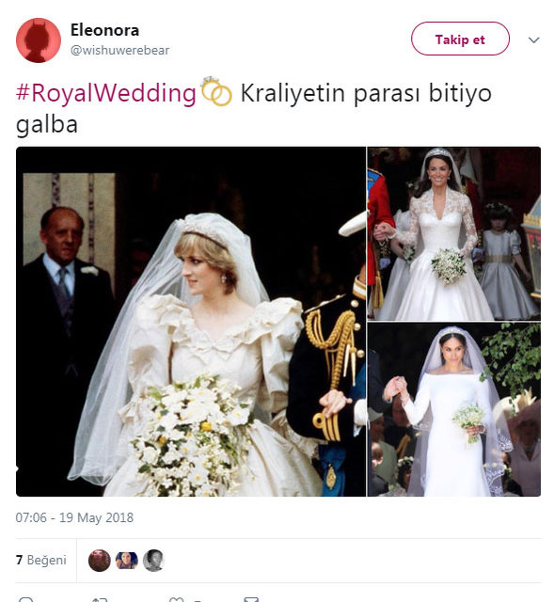Expand the tweet options chevron menu
This screenshot has height=602, width=554.
(x=533, y=40)
